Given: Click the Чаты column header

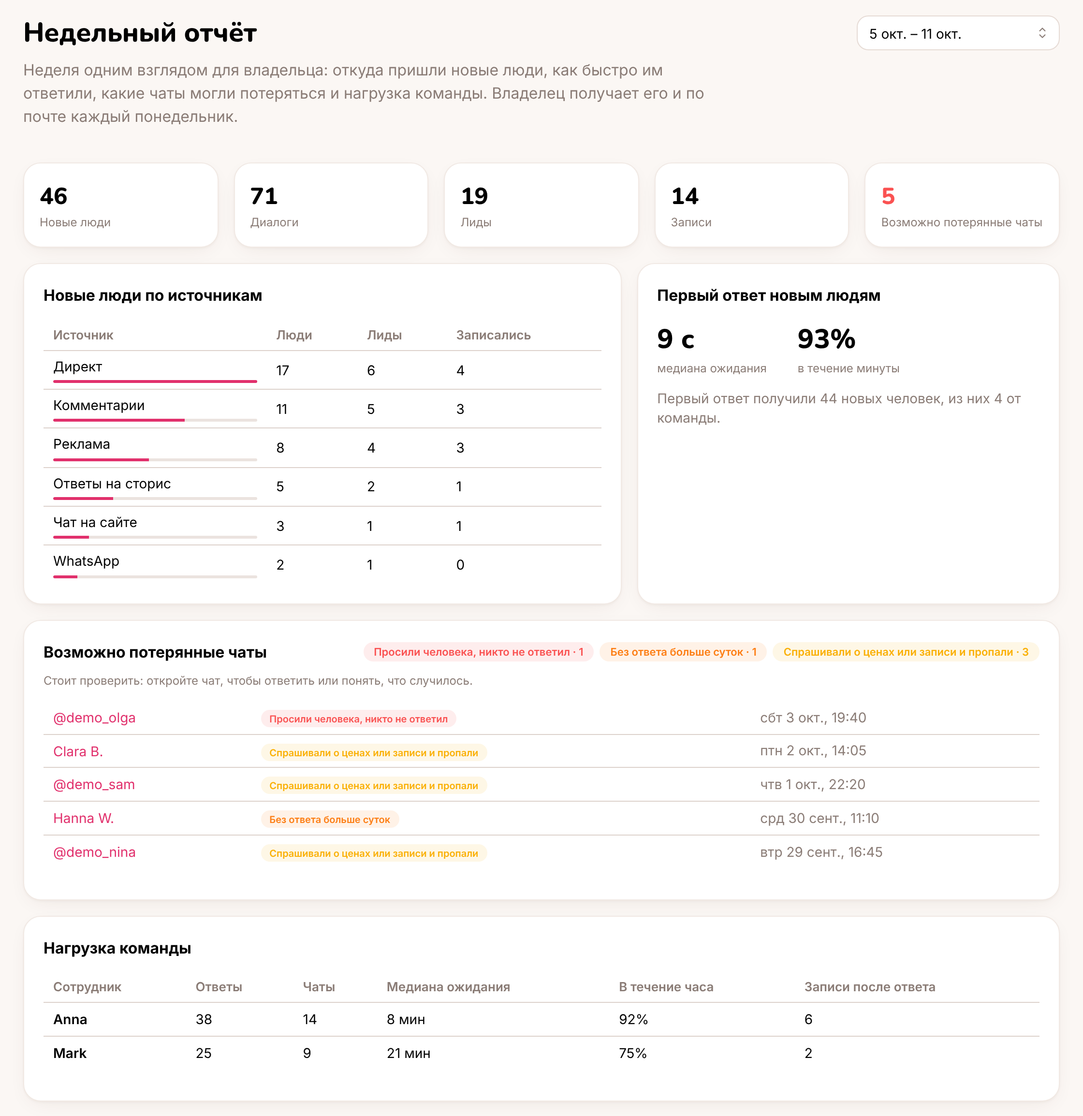Looking at the screenshot, I should pyautogui.click(x=319, y=987).
